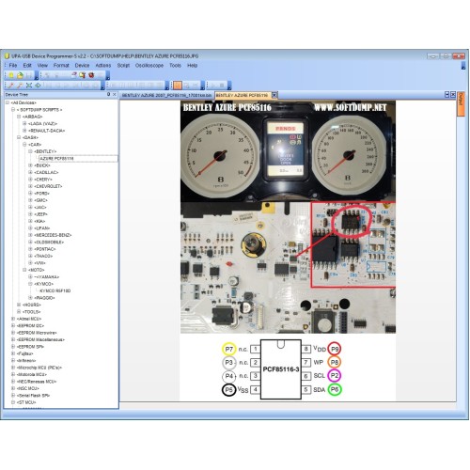Click the fit-to-window green arrows icon

[x=29, y=86]
